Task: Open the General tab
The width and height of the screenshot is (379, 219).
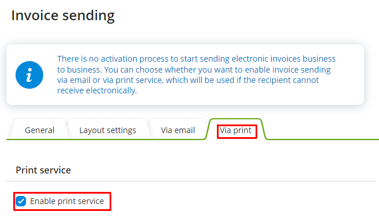Action: coord(39,130)
